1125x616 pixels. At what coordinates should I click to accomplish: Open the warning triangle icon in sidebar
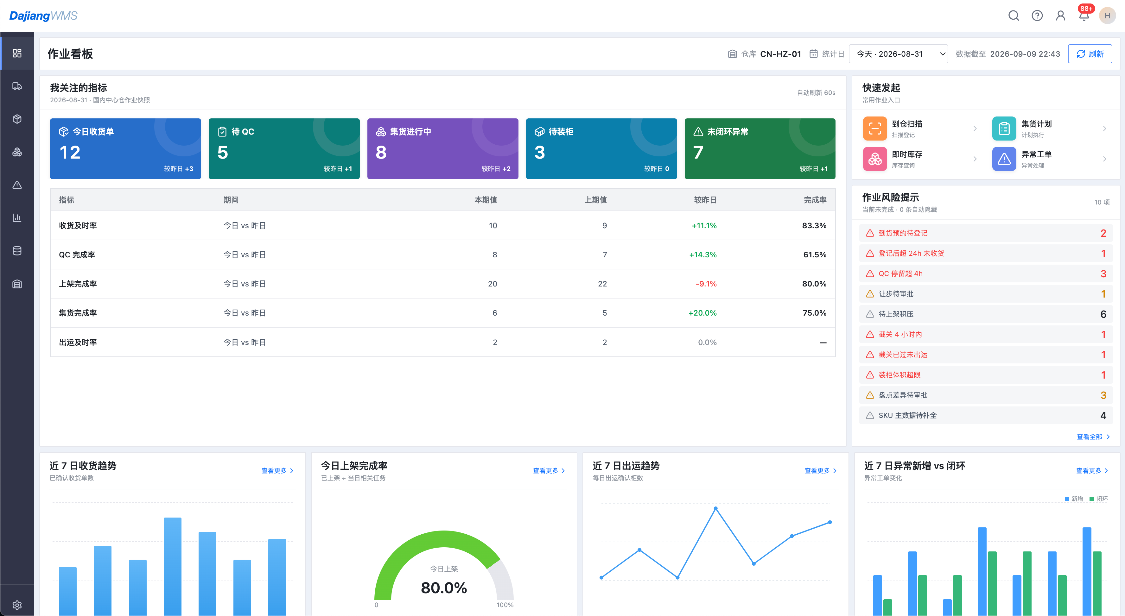17,185
